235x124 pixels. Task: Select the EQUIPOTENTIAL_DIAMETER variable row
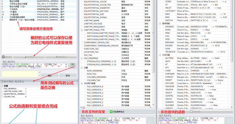click(x=116, y=8)
